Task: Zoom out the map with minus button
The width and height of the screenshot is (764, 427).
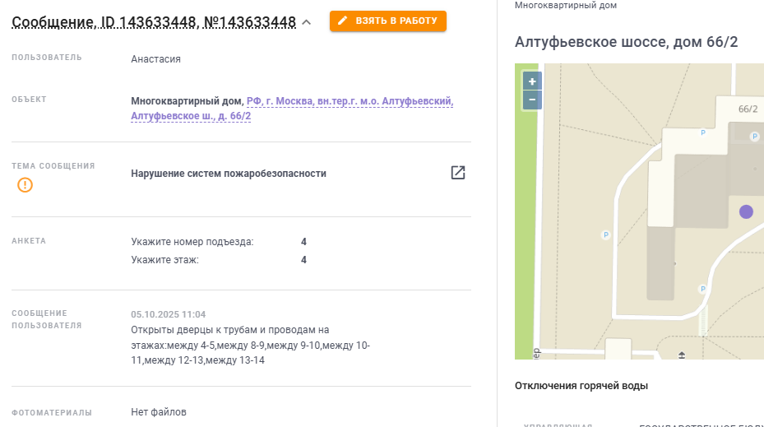Action: coord(532,100)
